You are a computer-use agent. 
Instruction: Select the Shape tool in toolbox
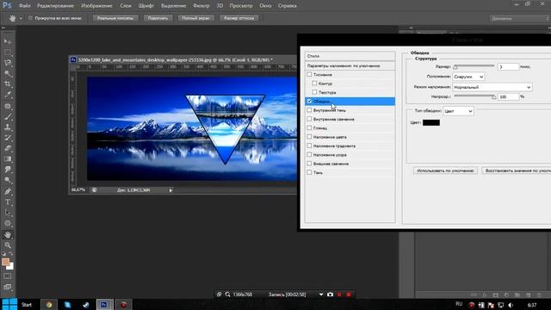click(x=8, y=224)
